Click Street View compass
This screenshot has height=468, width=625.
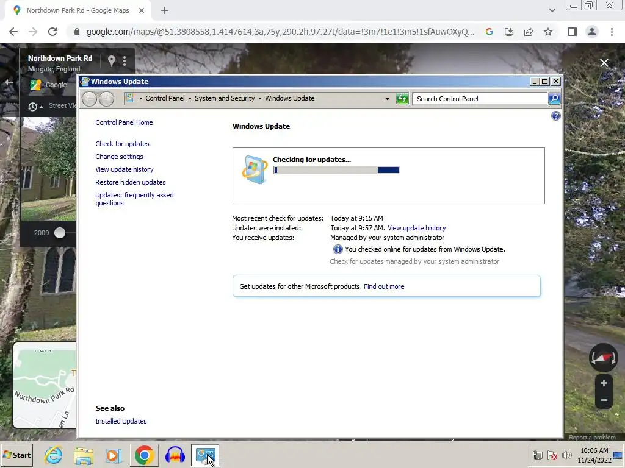tap(604, 357)
